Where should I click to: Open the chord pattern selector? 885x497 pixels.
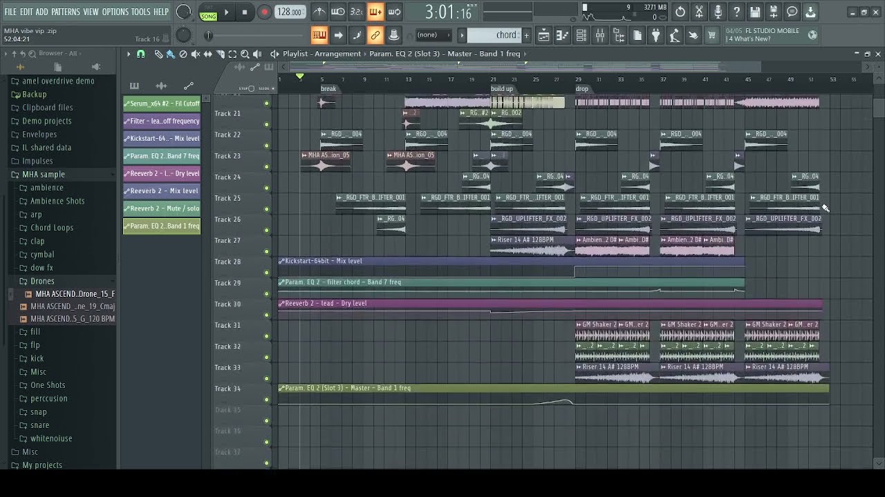[495, 35]
